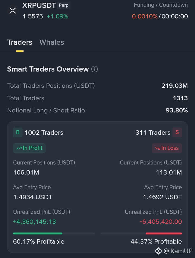Click the 0.0010% funding rate value
This screenshot has width=195, height=258.
(x=145, y=16)
